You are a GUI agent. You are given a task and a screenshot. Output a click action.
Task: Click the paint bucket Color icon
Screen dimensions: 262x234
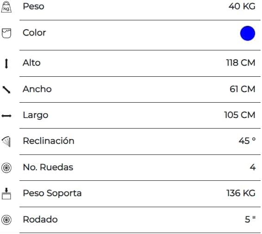pos(6,33)
